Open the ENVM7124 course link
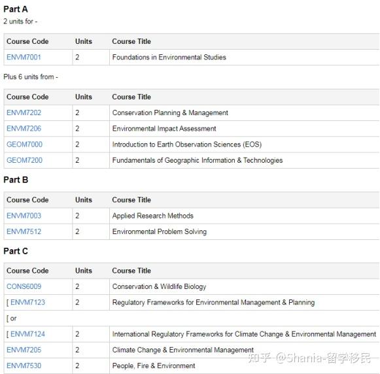Viewport: 380px width, 374px height. [x=27, y=334]
